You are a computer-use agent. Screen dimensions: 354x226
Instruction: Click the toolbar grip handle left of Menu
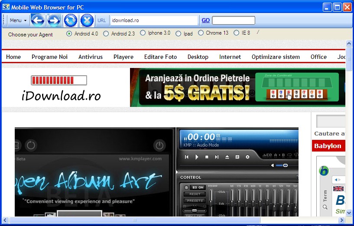click(3, 20)
